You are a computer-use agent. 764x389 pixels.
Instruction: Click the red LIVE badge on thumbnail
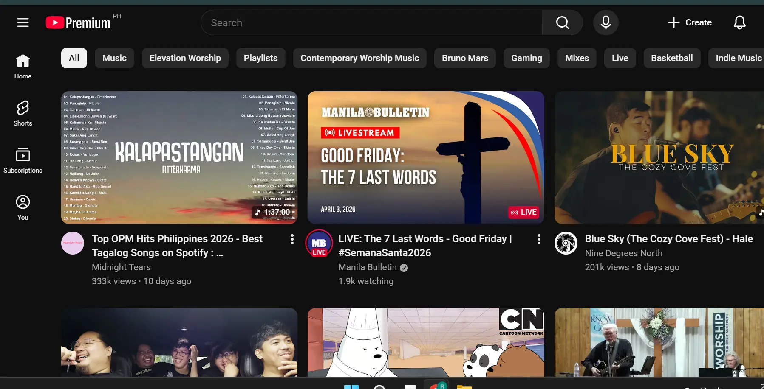523,212
